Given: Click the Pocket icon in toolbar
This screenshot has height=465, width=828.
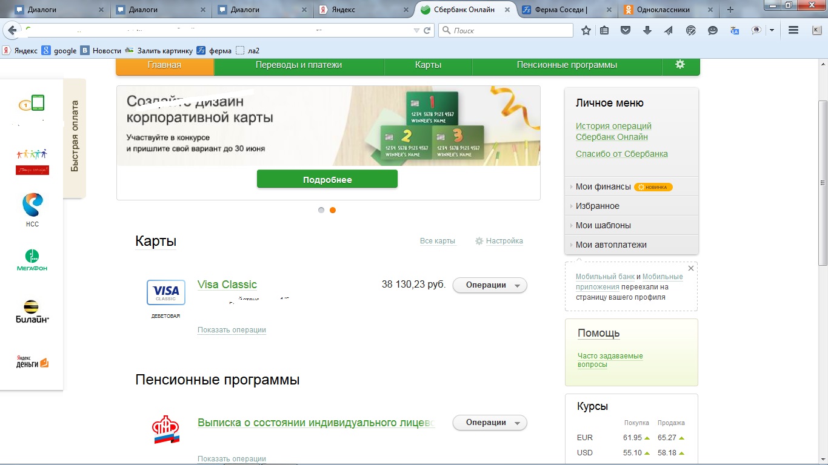Looking at the screenshot, I should [x=626, y=30].
